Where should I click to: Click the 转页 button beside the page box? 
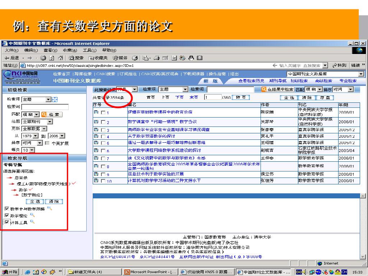tap(240, 97)
